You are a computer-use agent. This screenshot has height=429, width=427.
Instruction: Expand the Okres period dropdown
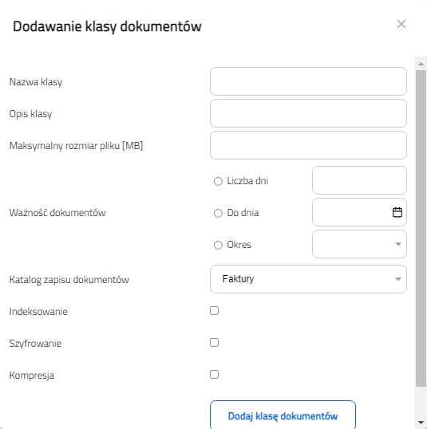tap(359, 244)
